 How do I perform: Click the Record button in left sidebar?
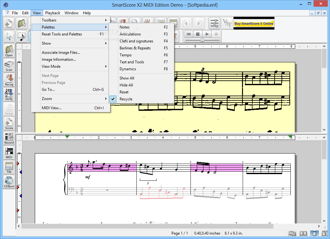coord(9,138)
